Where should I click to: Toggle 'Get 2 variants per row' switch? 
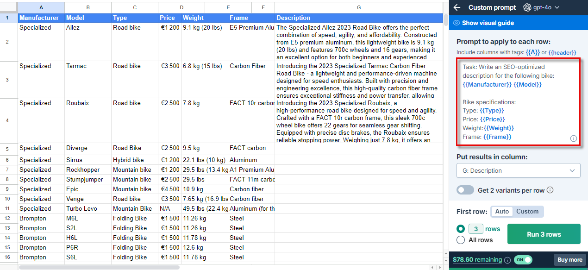coord(465,190)
